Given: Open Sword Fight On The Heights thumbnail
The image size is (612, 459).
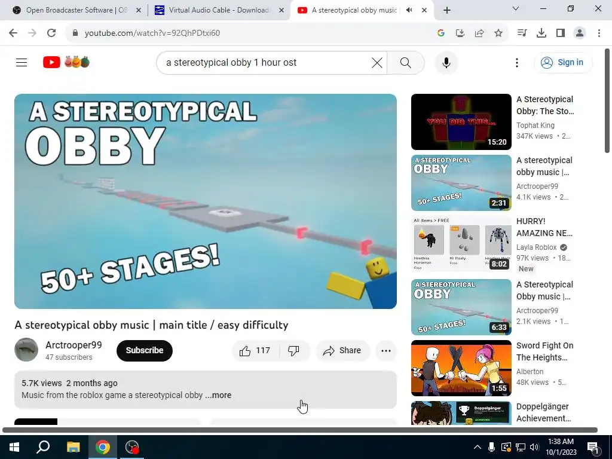Looking at the screenshot, I should tap(461, 368).
